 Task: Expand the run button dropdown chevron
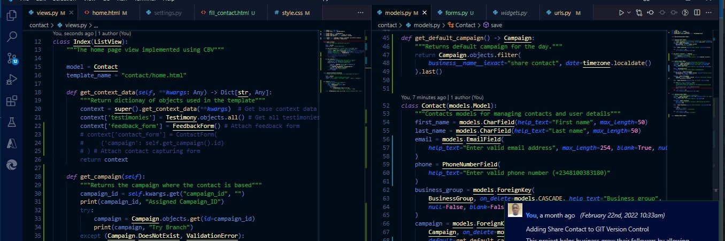(629, 12)
